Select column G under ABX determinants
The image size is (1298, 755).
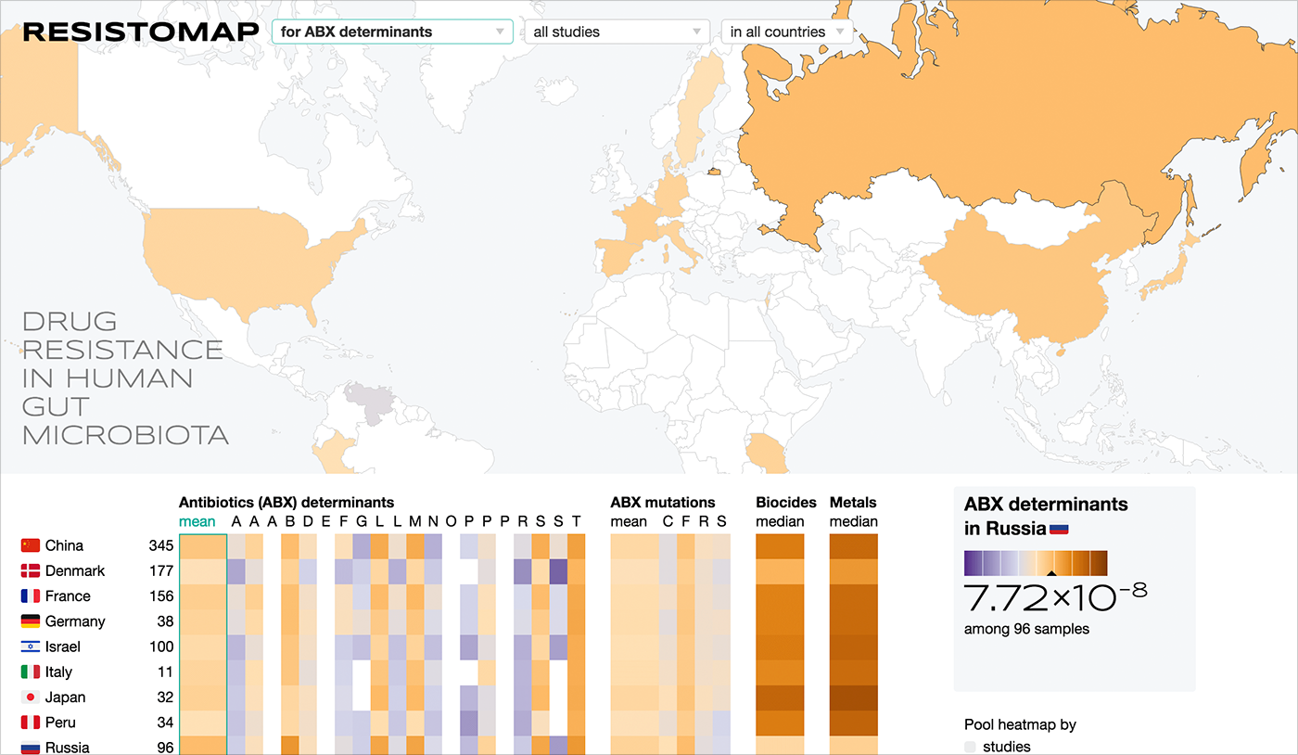361,521
